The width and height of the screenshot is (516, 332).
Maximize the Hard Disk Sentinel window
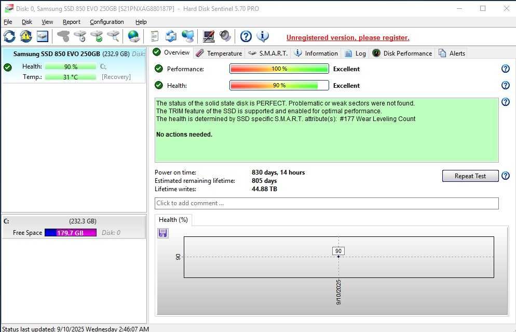click(x=483, y=8)
